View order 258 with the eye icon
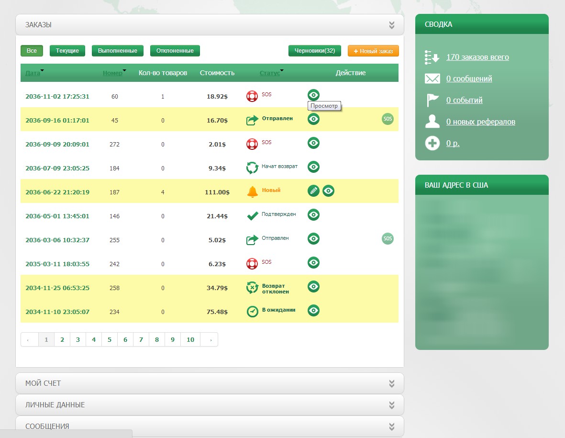The width and height of the screenshot is (565, 438). pyautogui.click(x=313, y=287)
